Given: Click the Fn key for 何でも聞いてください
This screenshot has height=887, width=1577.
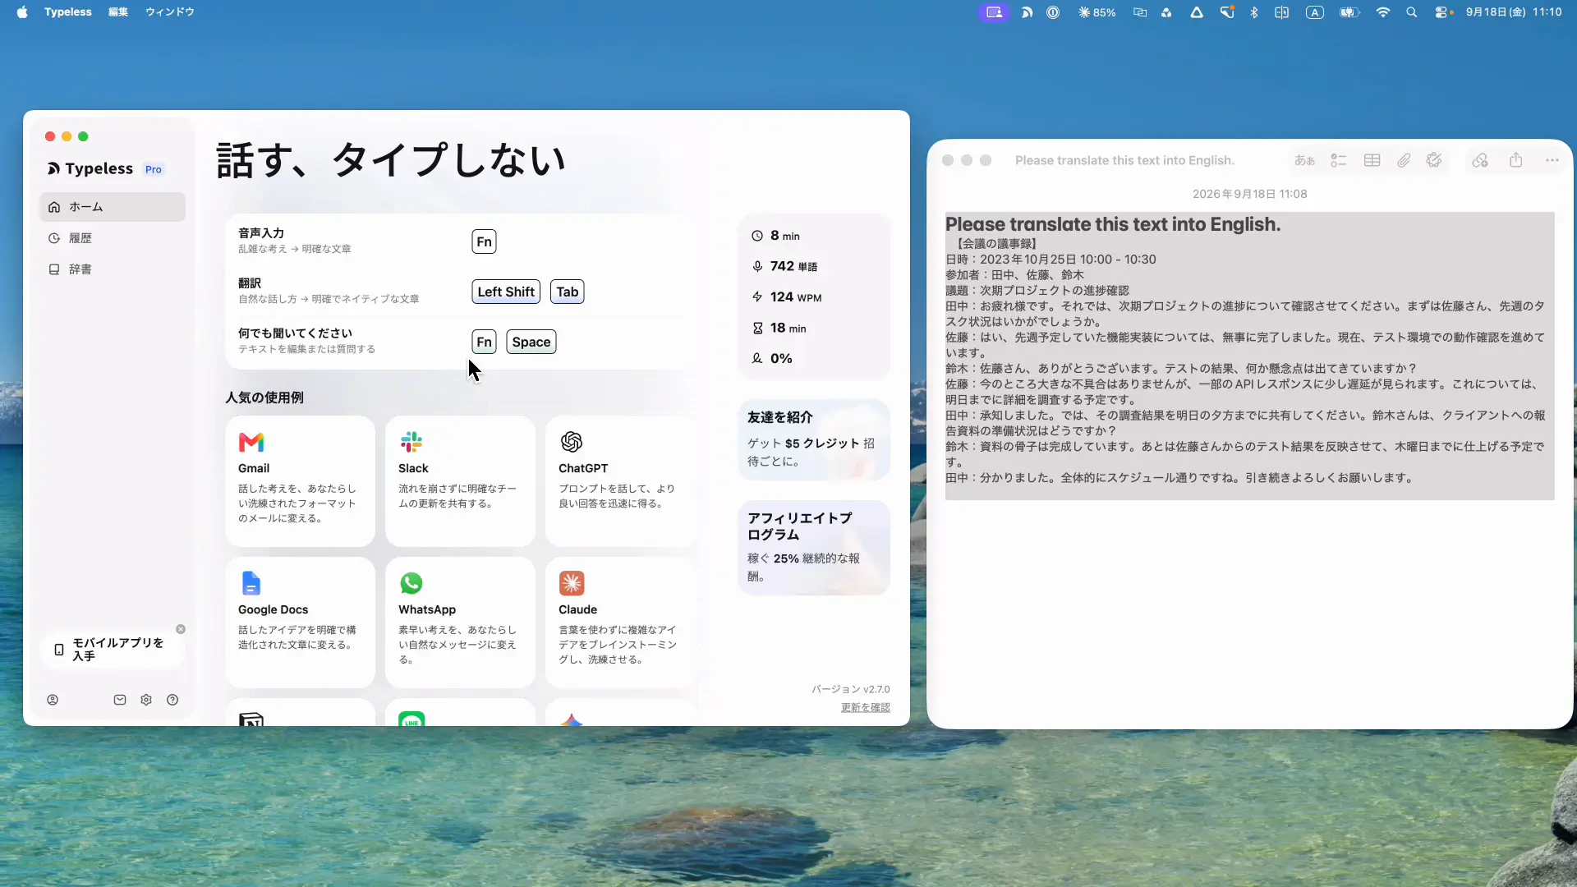Looking at the screenshot, I should [x=484, y=342].
